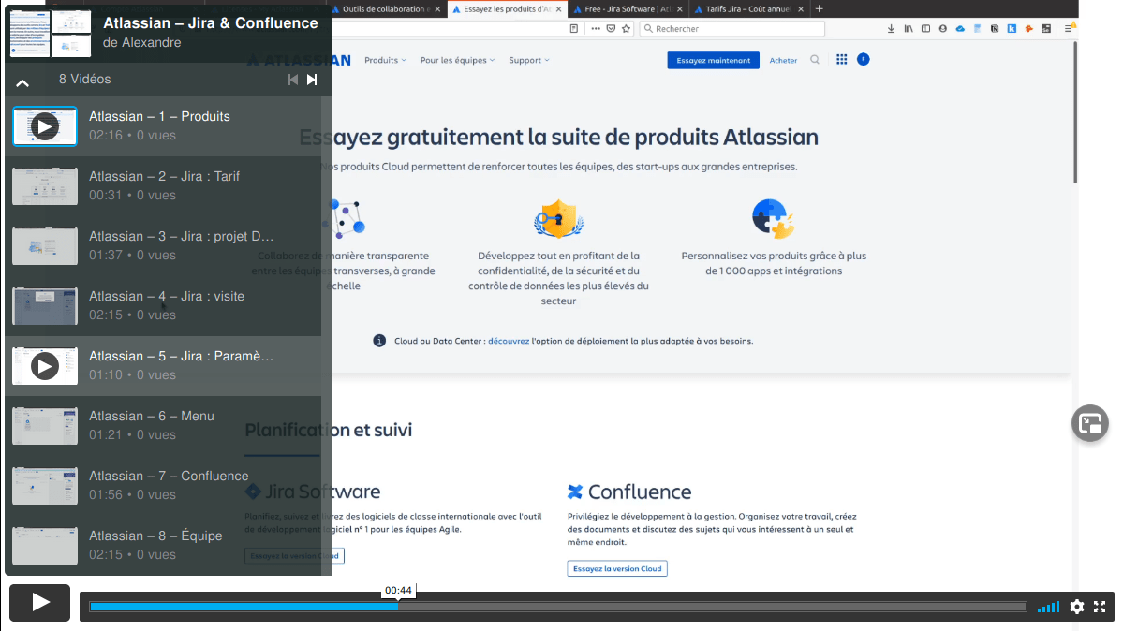Switch to Essayez les produits browser tab
Screen dimensions: 1123x631
pos(507,9)
